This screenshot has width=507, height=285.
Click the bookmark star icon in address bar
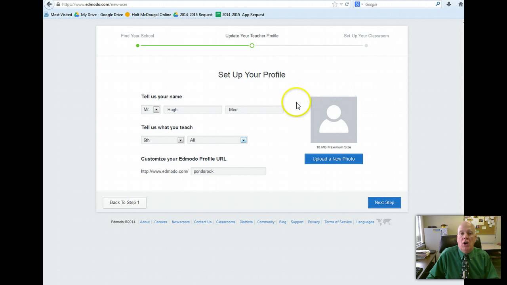335,4
